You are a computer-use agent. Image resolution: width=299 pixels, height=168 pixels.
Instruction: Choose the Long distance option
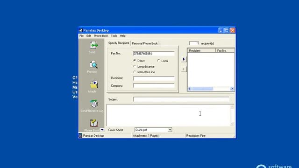[x=135, y=66]
